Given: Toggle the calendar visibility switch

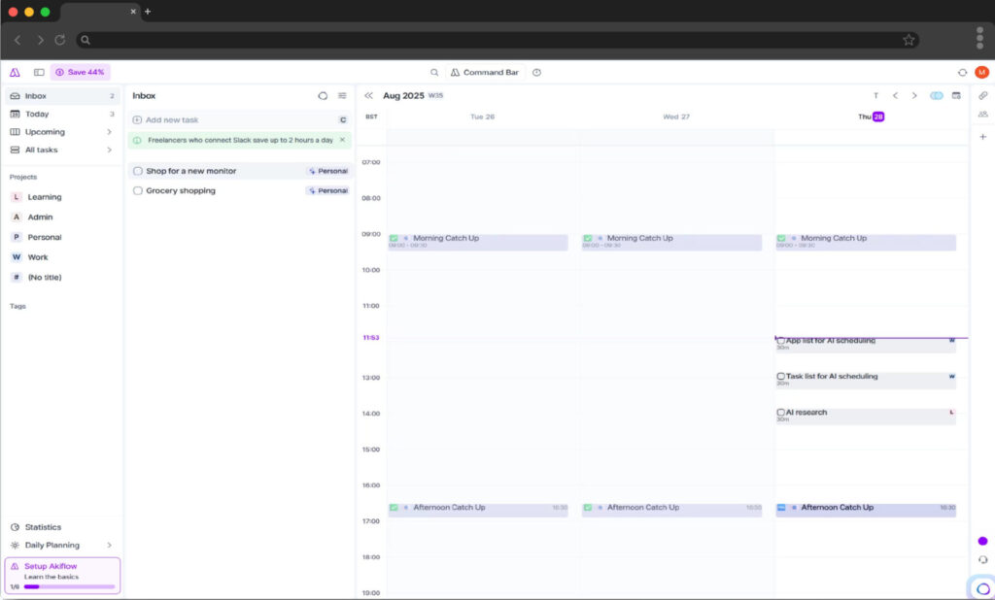Looking at the screenshot, I should [x=937, y=96].
